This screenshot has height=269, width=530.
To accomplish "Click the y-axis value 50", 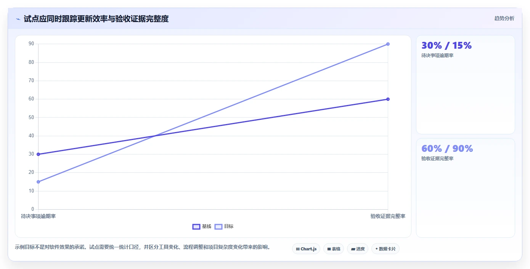I will click(x=31, y=118).
